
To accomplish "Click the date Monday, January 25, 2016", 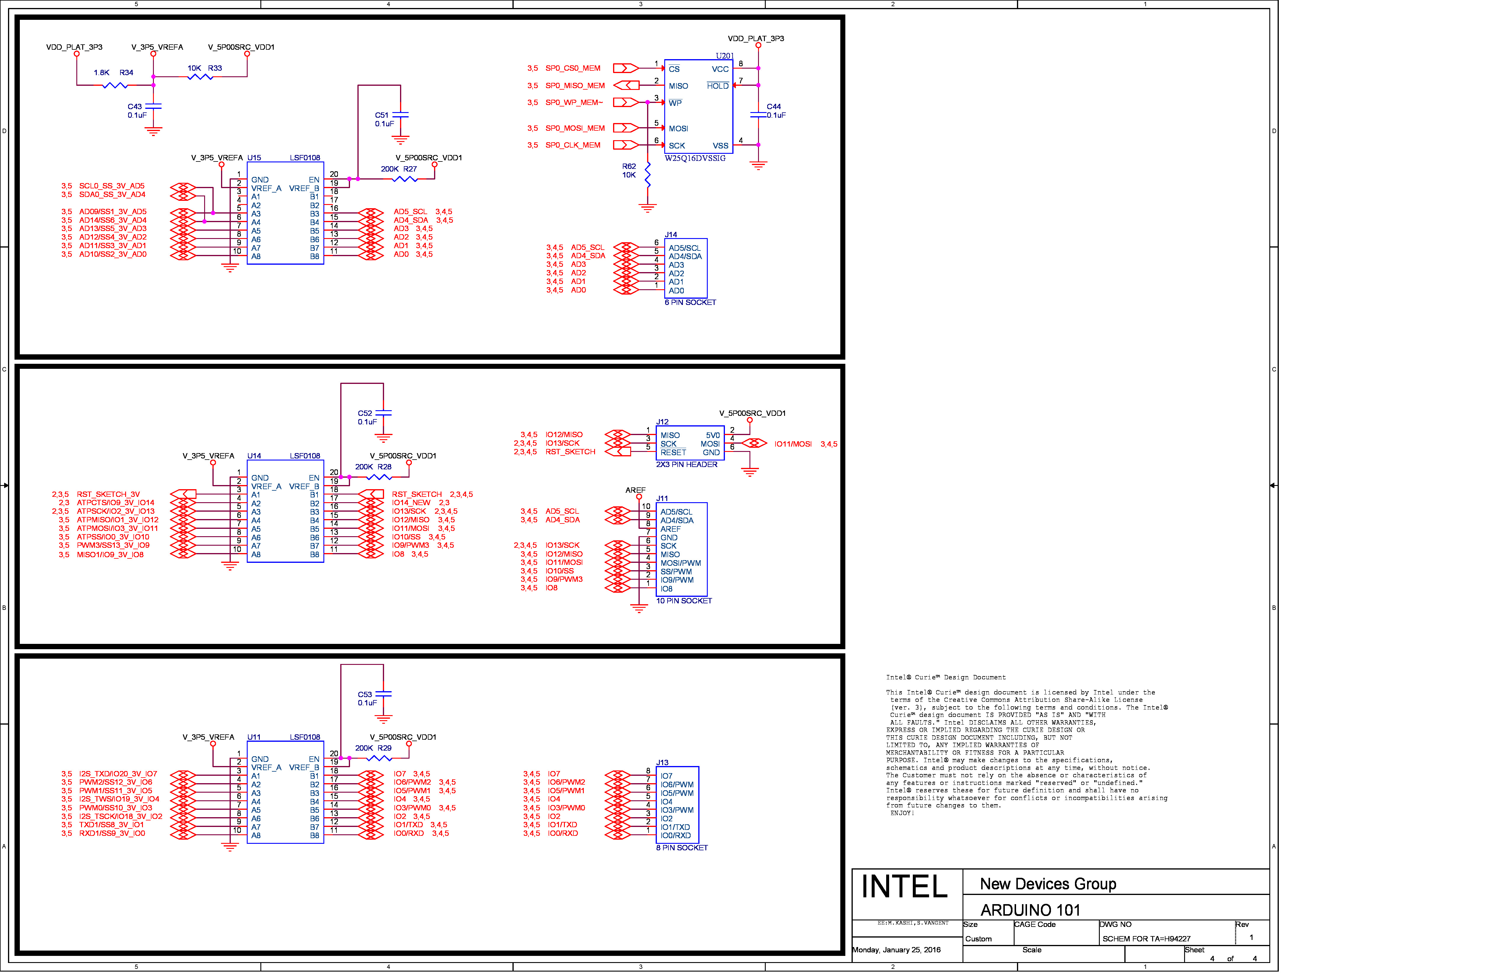I will point(897,951).
